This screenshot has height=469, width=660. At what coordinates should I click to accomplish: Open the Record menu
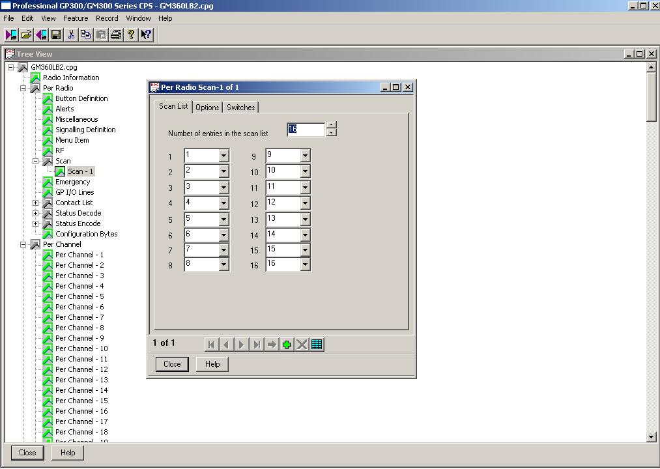[x=107, y=18]
